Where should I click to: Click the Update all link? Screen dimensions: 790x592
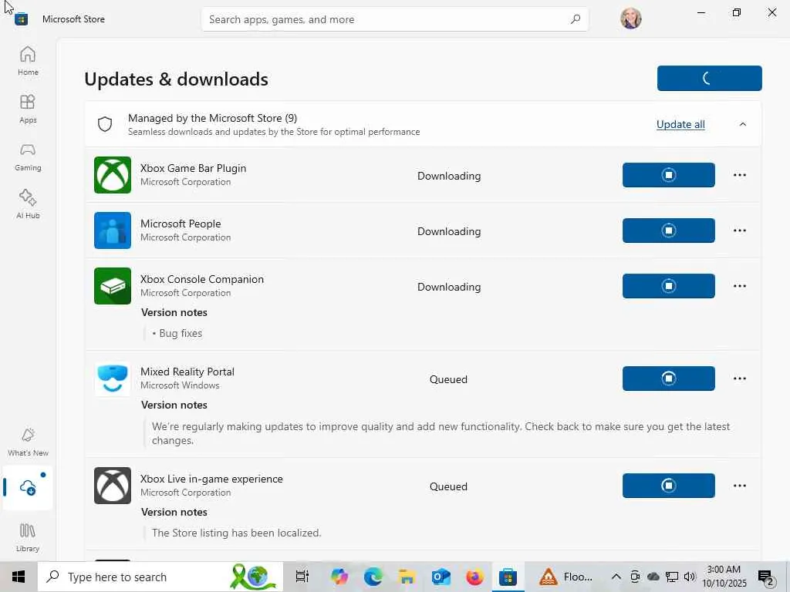680,124
